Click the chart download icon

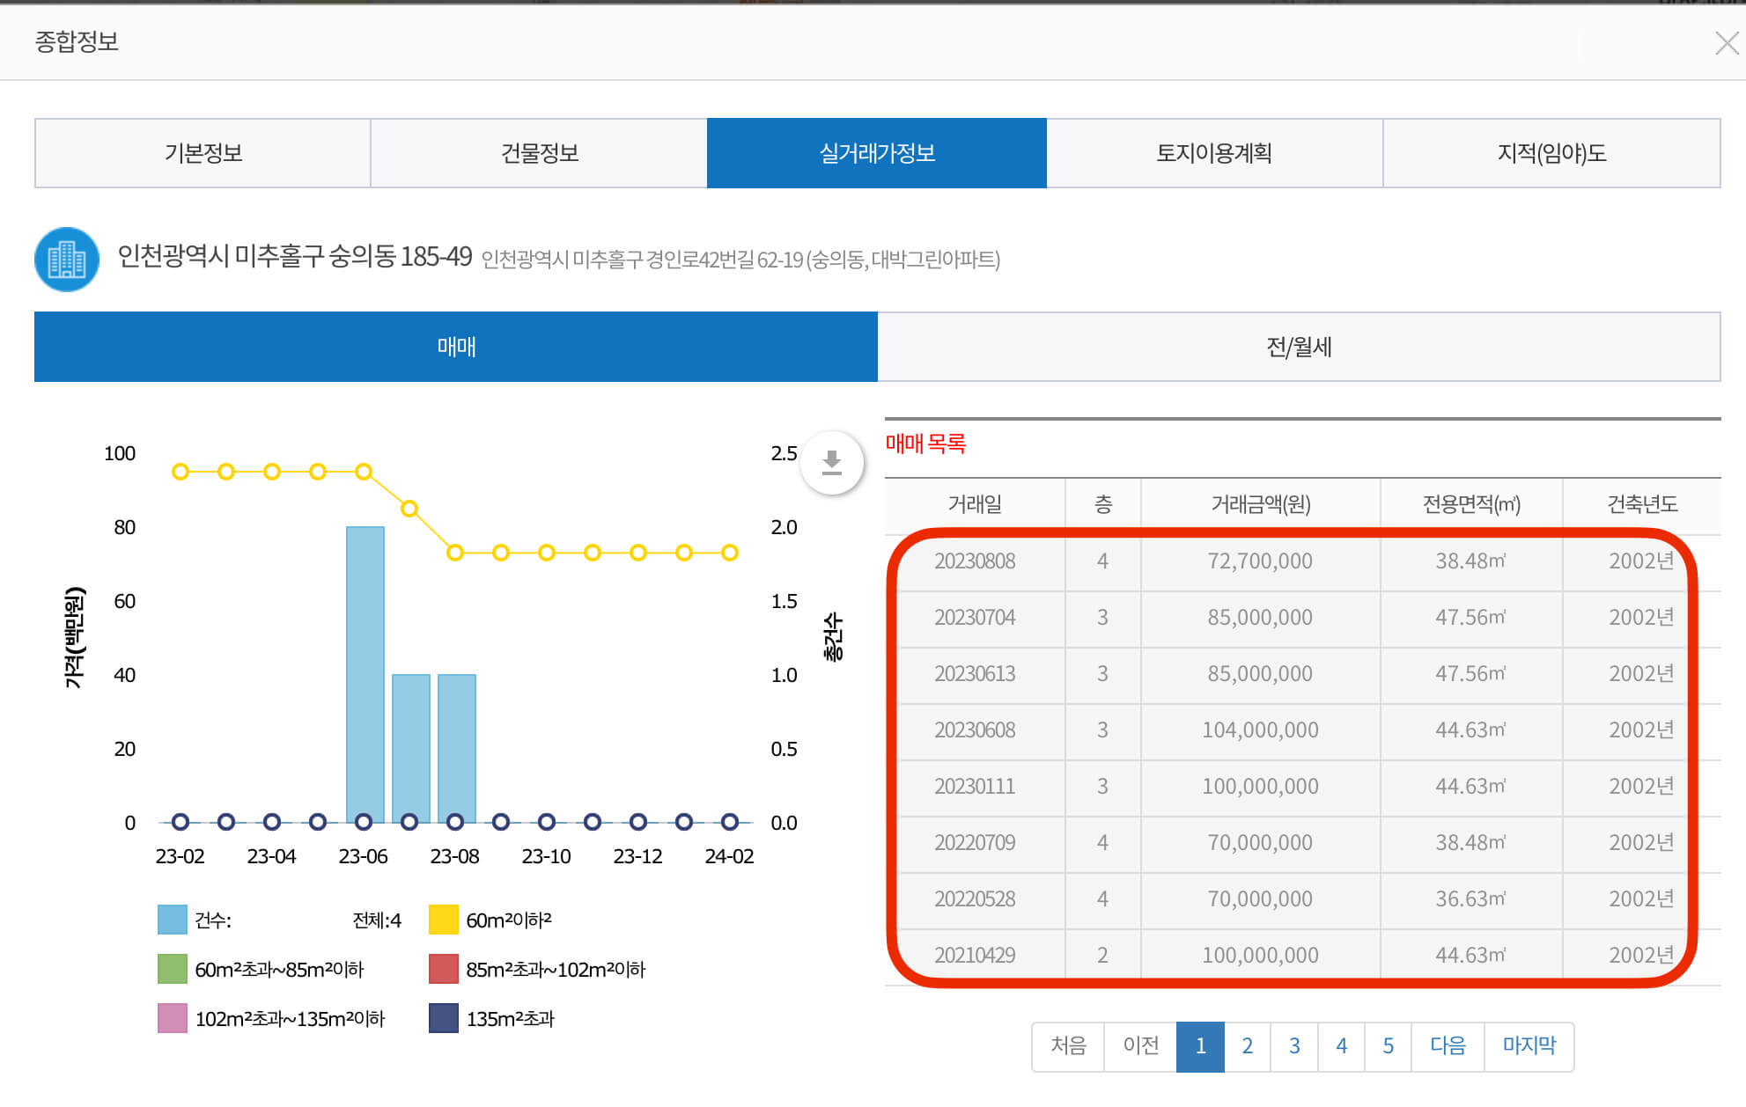pos(831,462)
